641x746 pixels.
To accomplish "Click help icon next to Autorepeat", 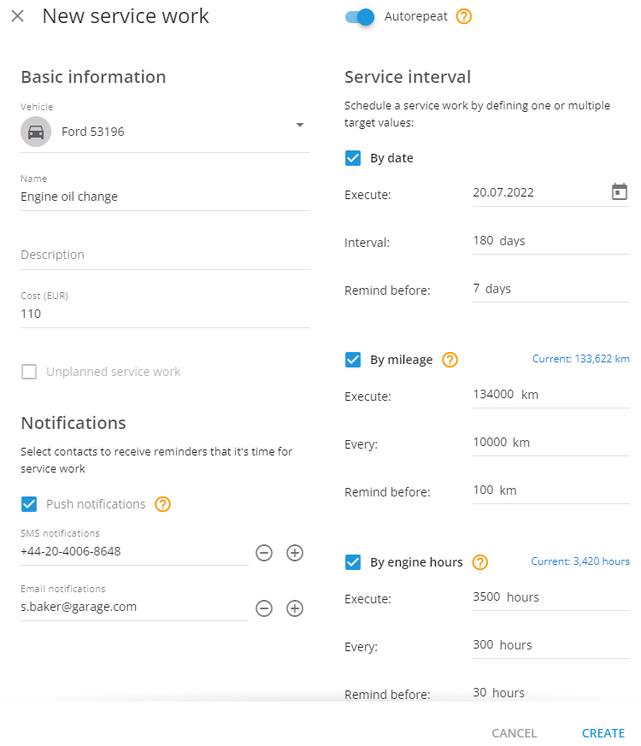I will [464, 16].
